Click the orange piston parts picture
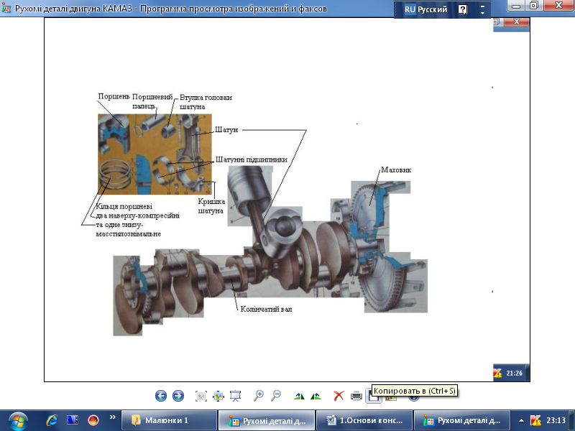The image size is (575, 431). [x=155, y=154]
